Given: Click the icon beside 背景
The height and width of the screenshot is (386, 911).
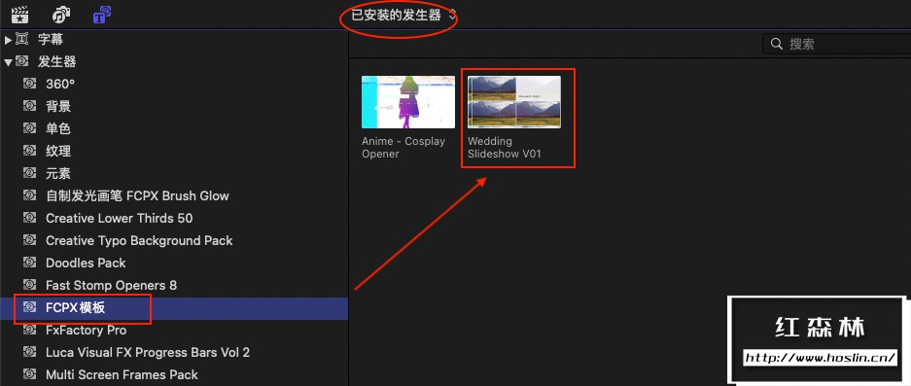Looking at the screenshot, I should [x=29, y=106].
